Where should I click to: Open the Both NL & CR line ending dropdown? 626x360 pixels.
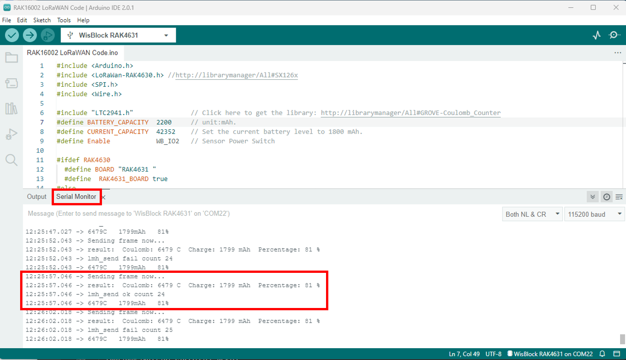[532, 214]
